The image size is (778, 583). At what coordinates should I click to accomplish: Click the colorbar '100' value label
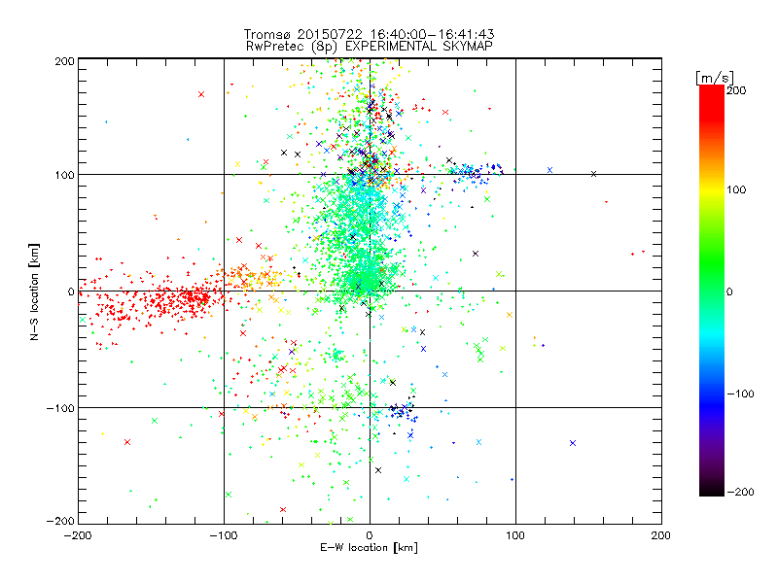736,189
